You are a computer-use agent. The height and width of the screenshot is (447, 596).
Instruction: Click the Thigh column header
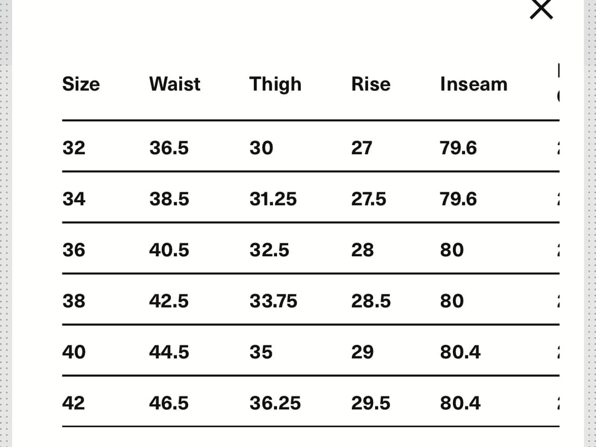pyautogui.click(x=275, y=85)
